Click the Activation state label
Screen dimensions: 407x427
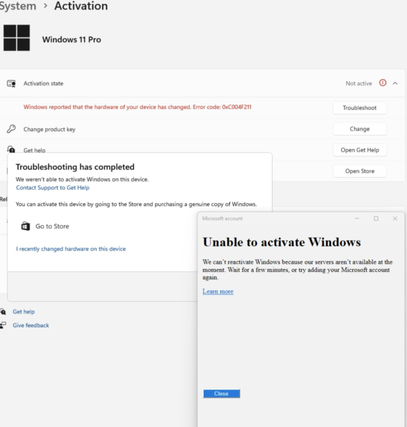tap(43, 83)
